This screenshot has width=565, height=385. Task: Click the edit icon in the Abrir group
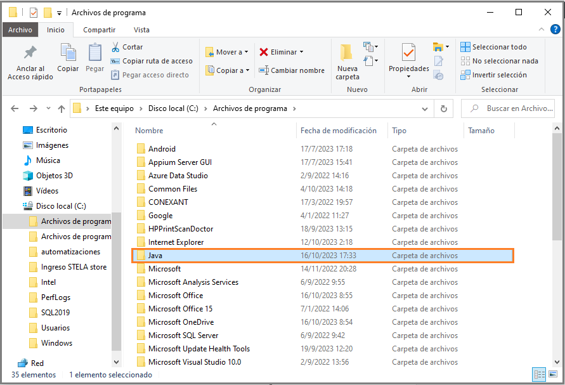pyautogui.click(x=439, y=62)
